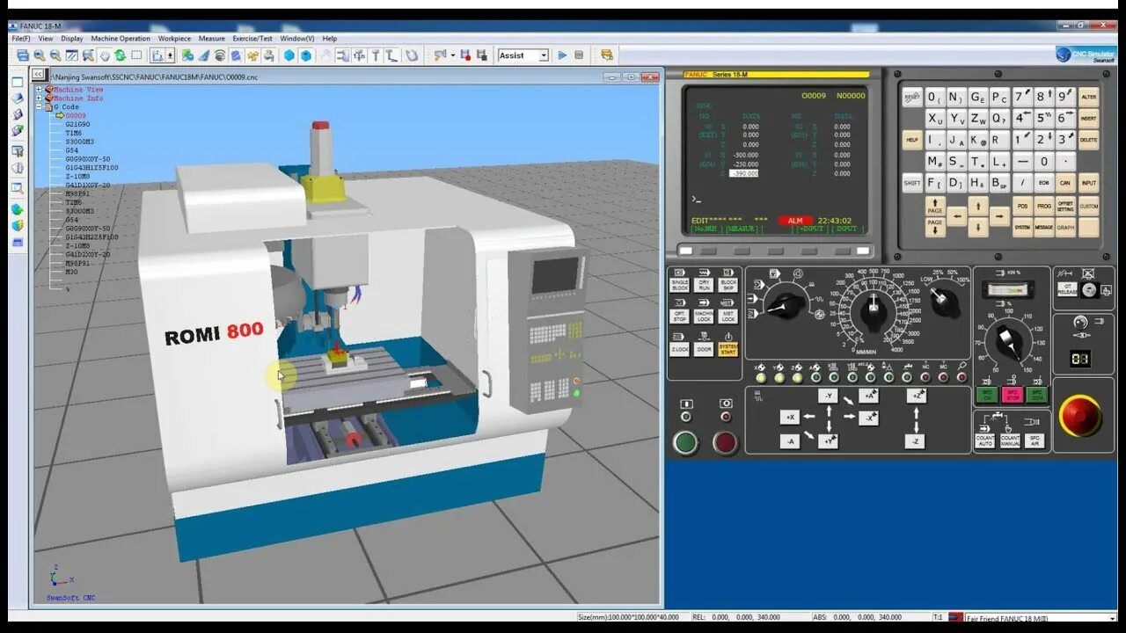Image resolution: width=1126 pixels, height=633 pixels.
Task: Click the large green cycle start button
Action: [685, 442]
